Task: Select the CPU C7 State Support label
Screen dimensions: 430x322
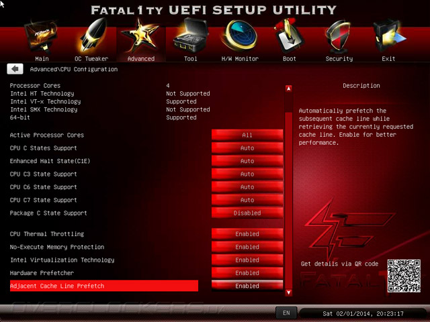Action: (x=43, y=200)
